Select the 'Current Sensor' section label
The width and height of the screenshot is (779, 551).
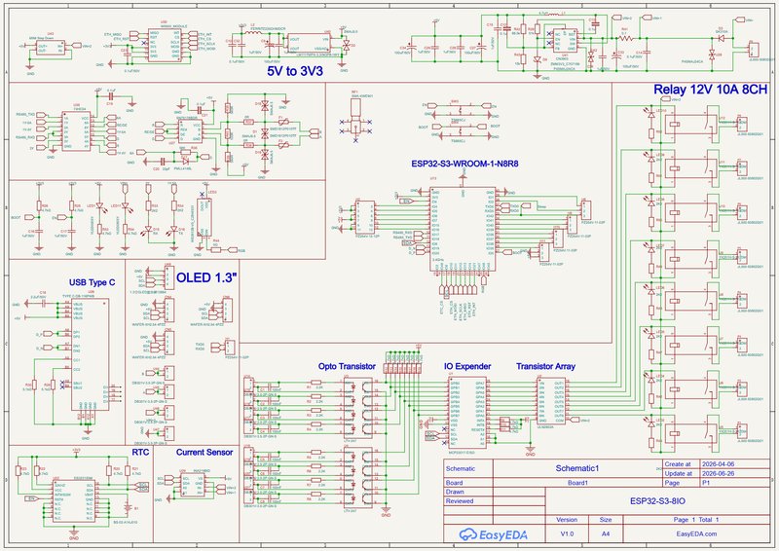click(204, 452)
